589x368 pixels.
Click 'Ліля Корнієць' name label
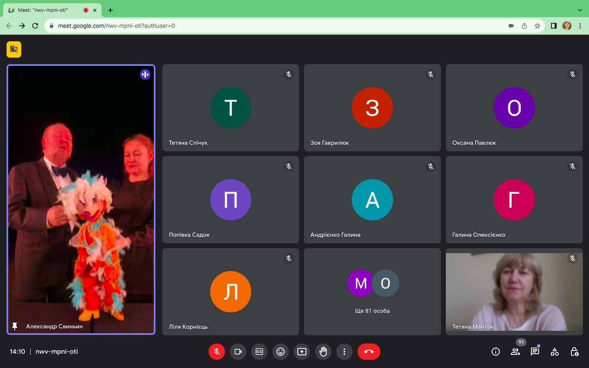click(188, 327)
